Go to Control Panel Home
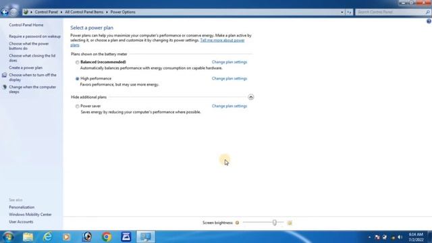 tap(26, 25)
